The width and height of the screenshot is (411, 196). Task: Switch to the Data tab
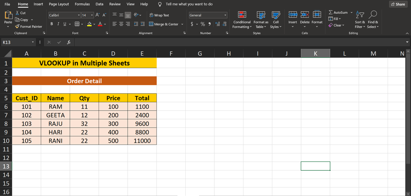[x=99, y=4]
